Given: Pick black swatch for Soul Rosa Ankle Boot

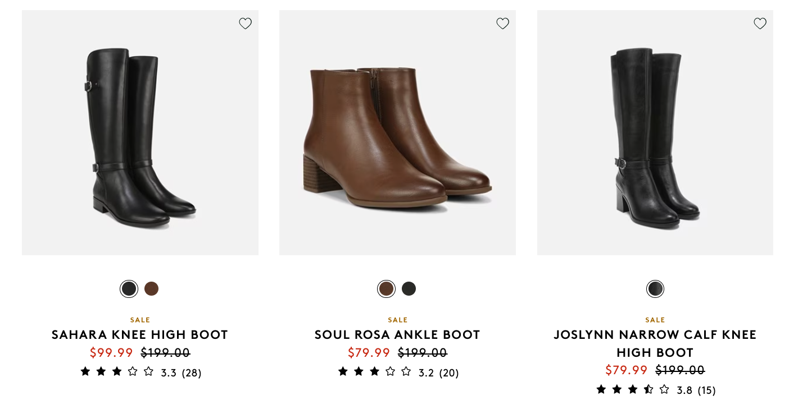Looking at the screenshot, I should coord(409,289).
